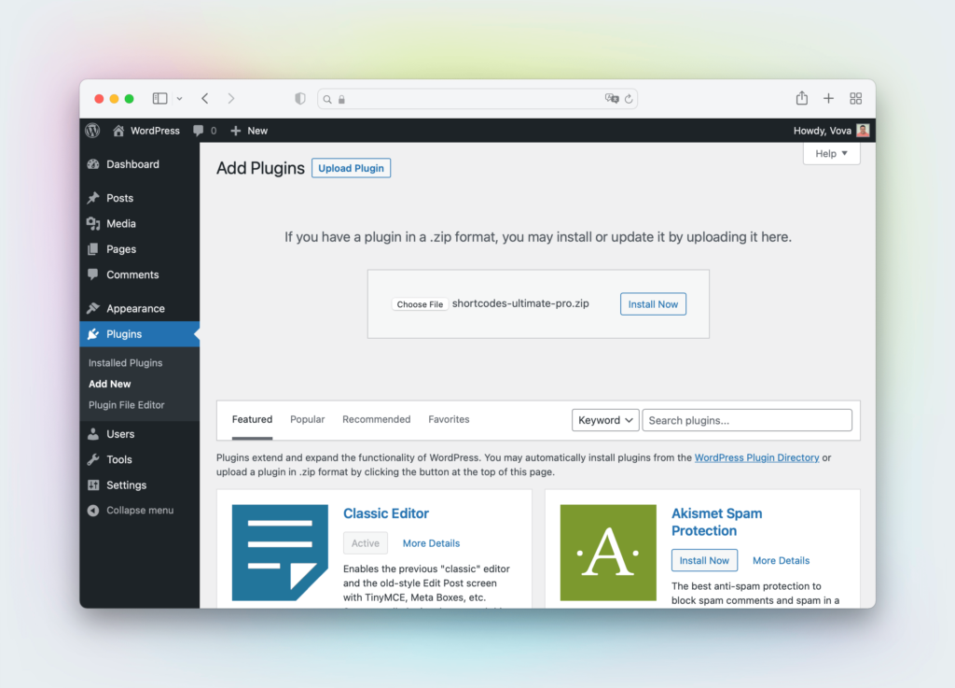The width and height of the screenshot is (955, 688).
Task: Click the Vova user avatar
Action: click(863, 131)
